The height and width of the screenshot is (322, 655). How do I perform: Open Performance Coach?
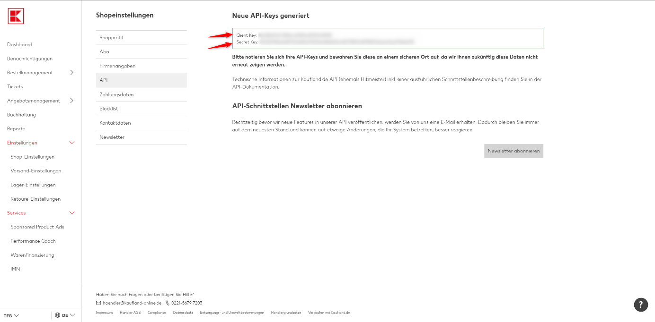[x=33, y=241]
